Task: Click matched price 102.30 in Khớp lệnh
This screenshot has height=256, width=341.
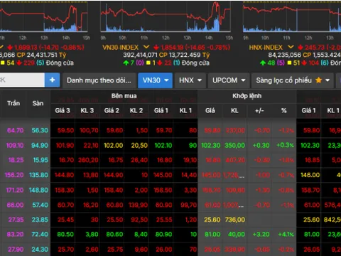Action: [211, 145]
